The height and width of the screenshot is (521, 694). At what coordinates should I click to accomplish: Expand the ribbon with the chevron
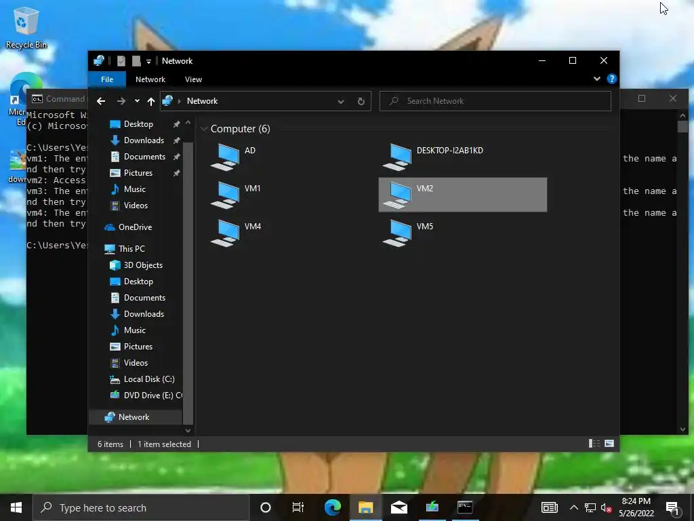(x=597, y=79)
